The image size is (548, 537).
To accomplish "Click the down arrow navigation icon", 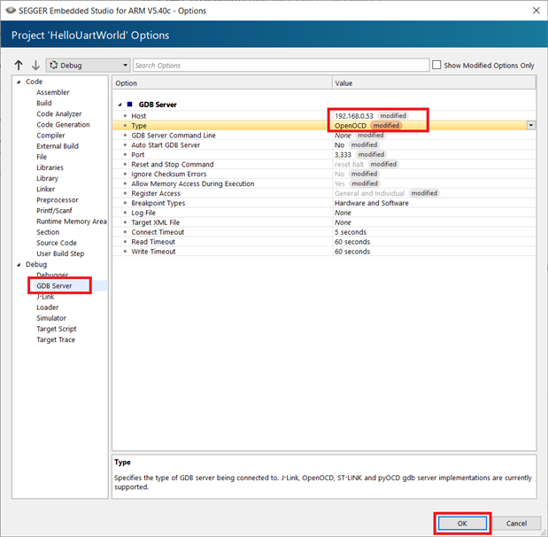I will (x=35, y=65).
